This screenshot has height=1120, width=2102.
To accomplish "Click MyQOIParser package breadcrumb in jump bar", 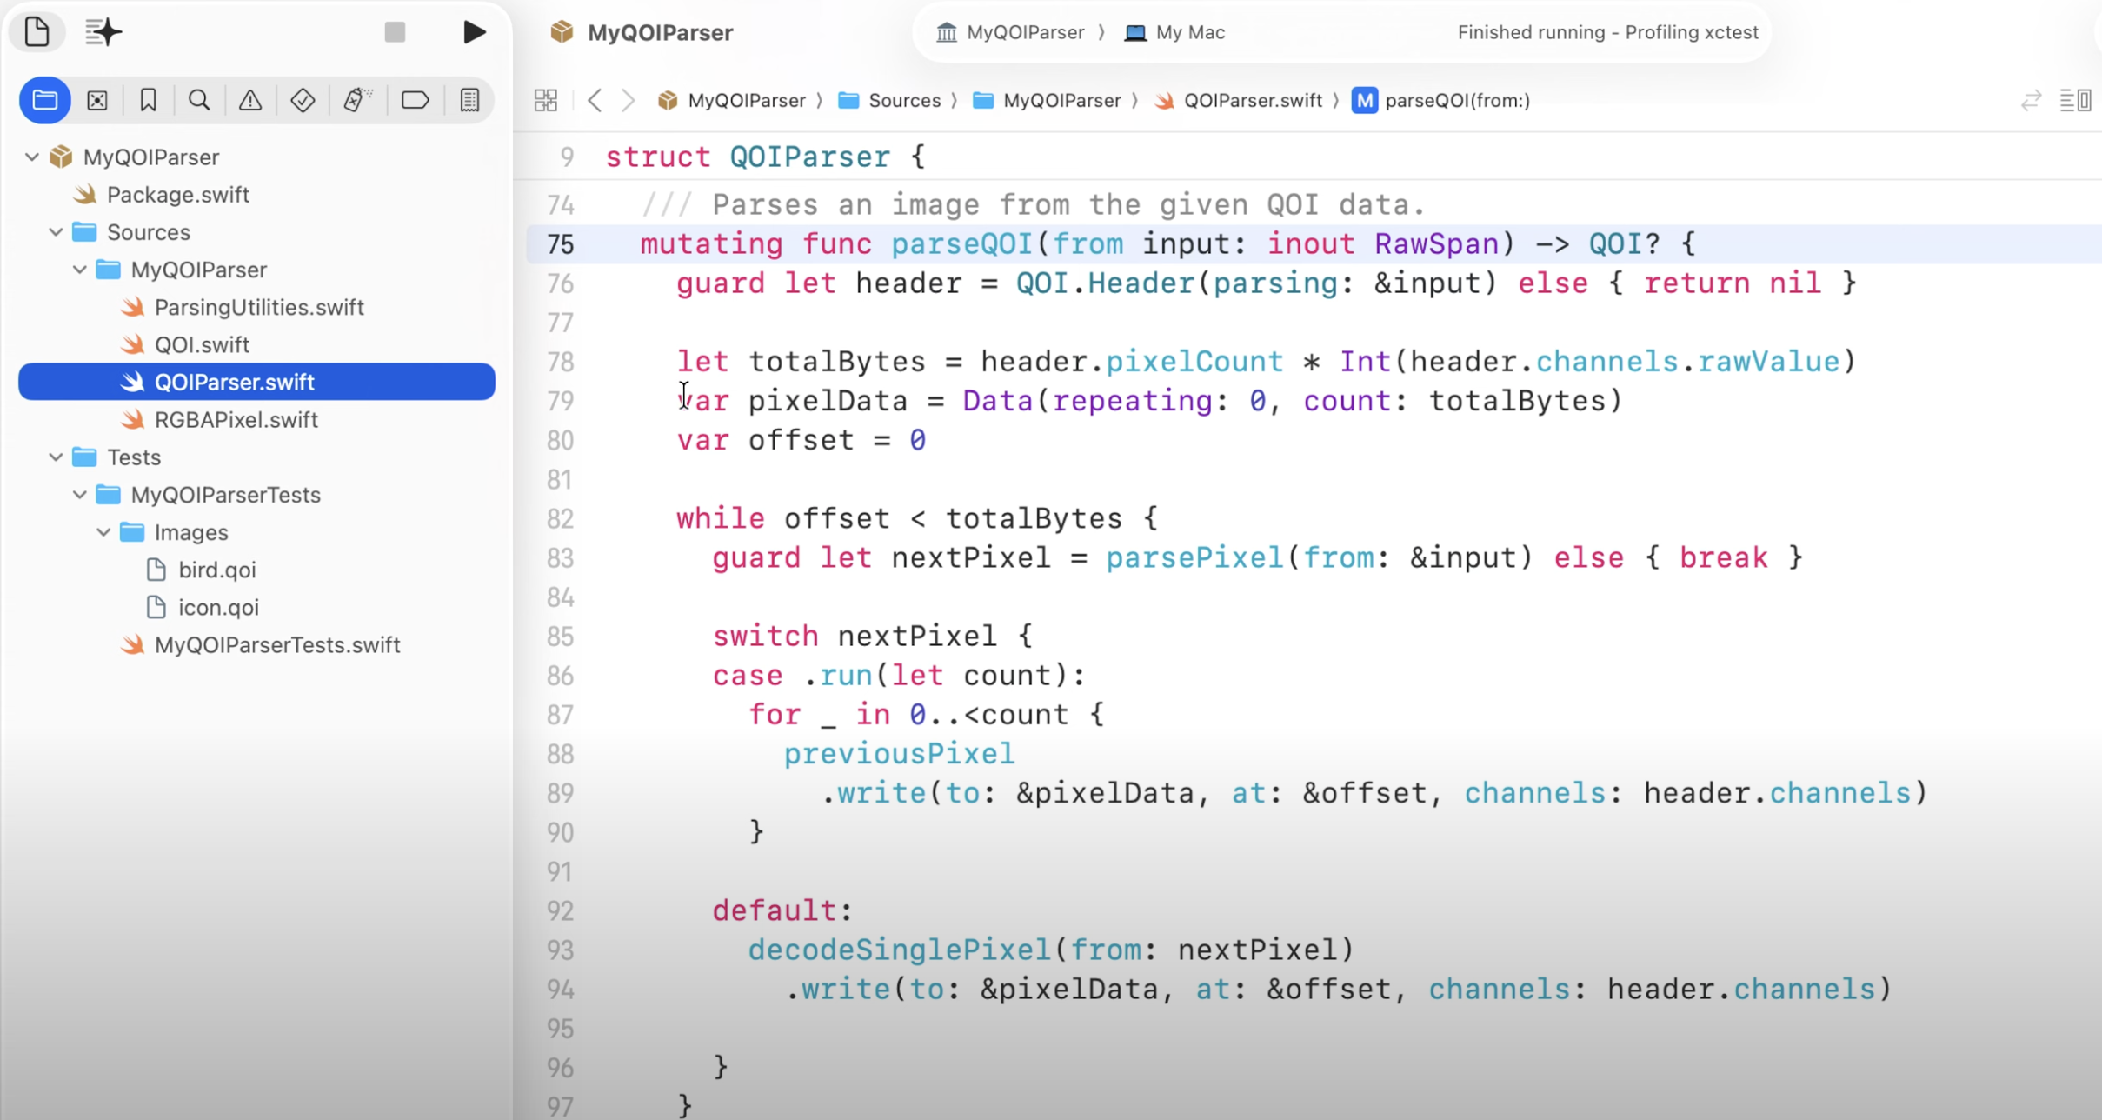I will [731, 100].
